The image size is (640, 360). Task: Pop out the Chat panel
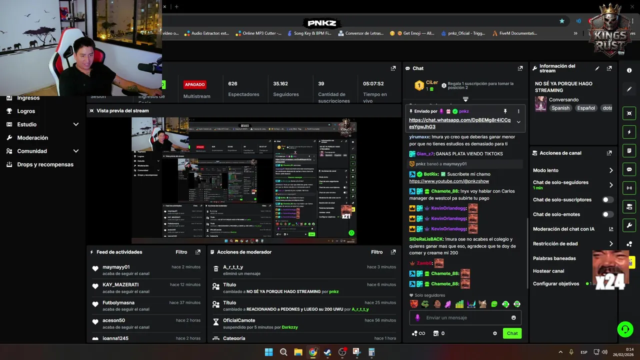520,68
